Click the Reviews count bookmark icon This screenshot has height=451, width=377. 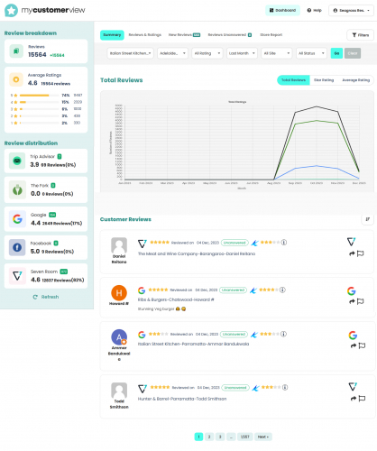click(x=16, y=51)
